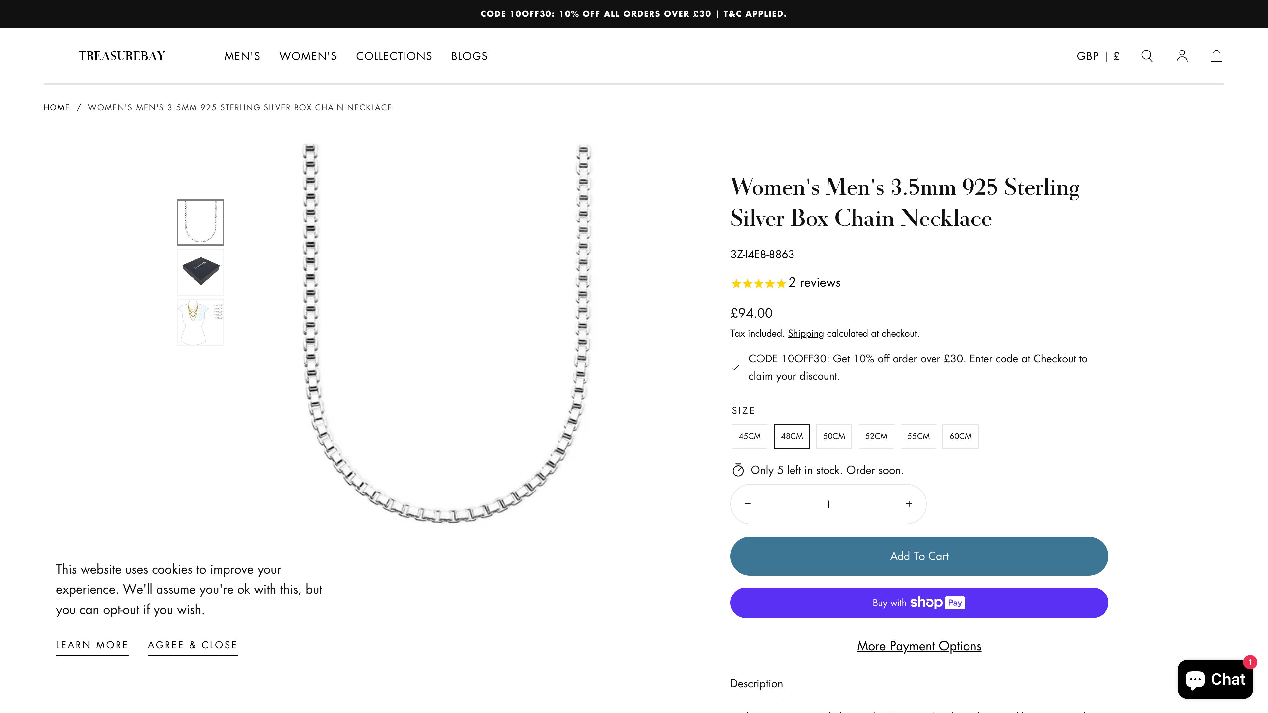Open the GBP currency selector
Image resolution: width=1268 pixels, height=713 pixels.
1098,56
